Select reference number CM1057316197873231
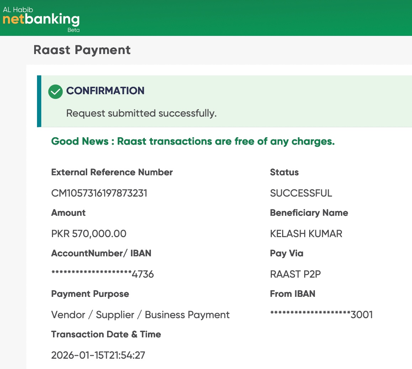This screenshot has height=369, width=412. (x=99, y=193)
